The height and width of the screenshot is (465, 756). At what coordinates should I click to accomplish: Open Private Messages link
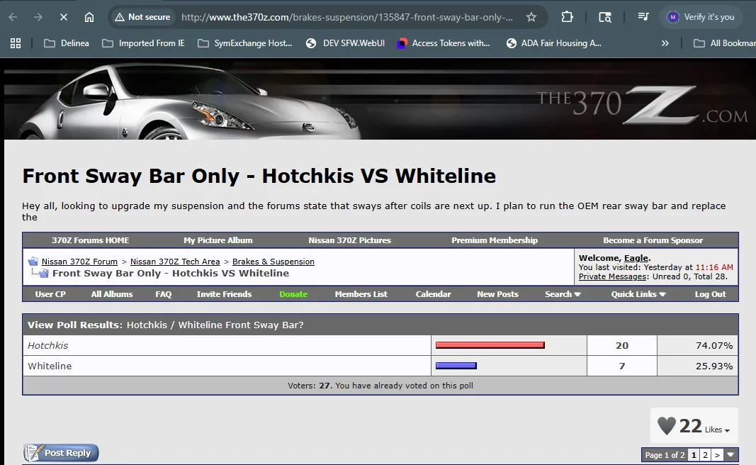point(612,276)
